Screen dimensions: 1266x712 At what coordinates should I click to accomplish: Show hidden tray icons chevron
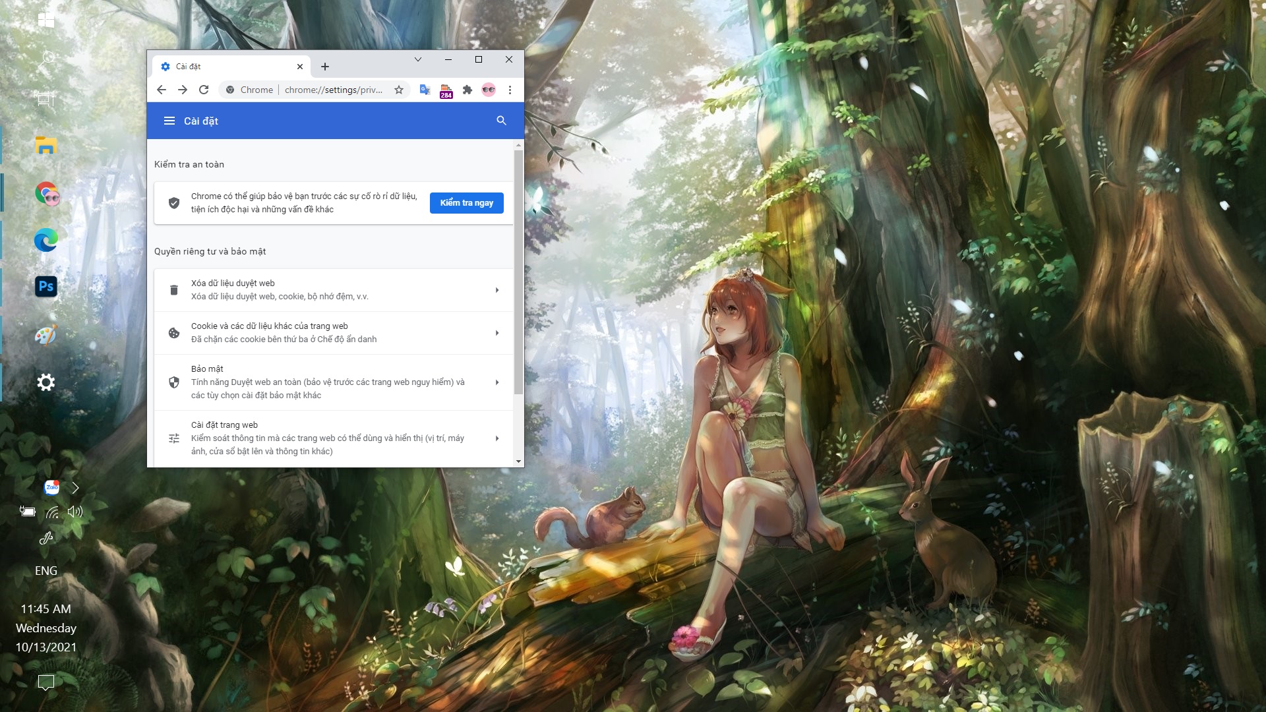coord(75,488)
